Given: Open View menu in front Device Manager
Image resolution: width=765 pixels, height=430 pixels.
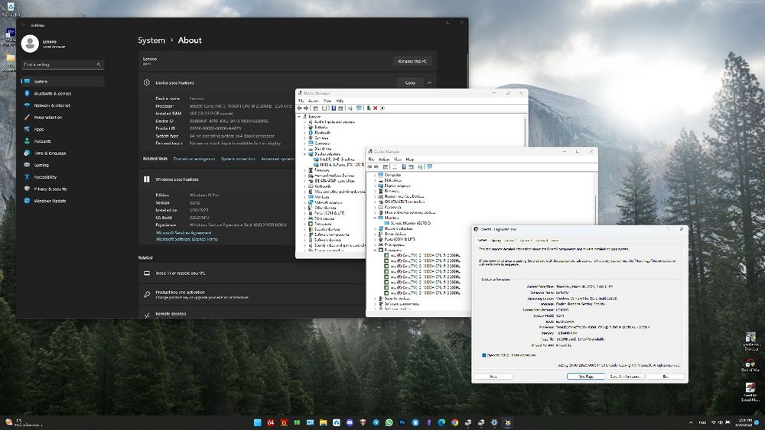Looking at the screenshot, I should (398, 159).
